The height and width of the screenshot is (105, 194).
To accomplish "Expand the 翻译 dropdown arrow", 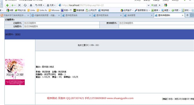I will pyautogui.click(x=160, y=10).
